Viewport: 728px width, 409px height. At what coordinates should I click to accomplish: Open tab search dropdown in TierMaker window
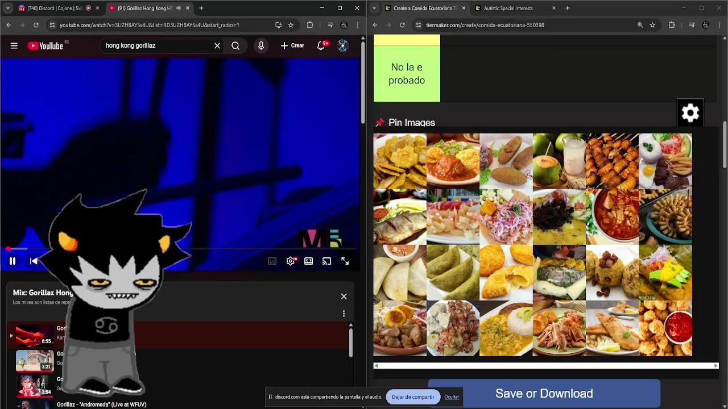(x=374, y=8)
